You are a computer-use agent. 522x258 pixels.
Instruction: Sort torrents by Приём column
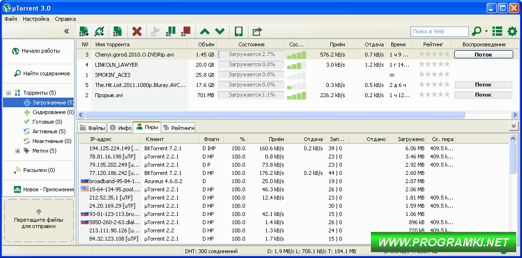pos(329,44)
